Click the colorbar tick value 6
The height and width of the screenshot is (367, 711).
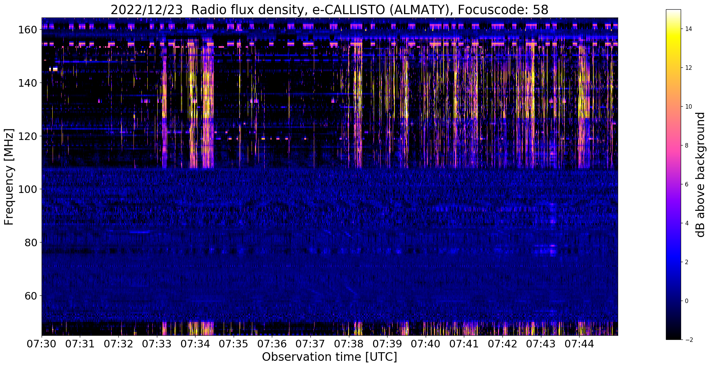pyautogui.click(x=687, y=184)
